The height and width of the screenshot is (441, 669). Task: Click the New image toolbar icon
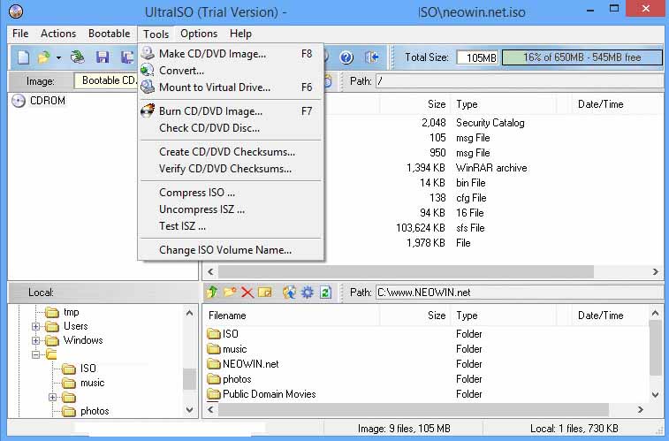24,57
